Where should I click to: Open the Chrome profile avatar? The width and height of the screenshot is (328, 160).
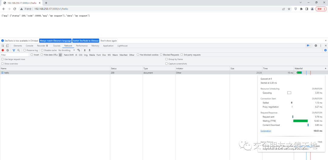tap(312, 9)
